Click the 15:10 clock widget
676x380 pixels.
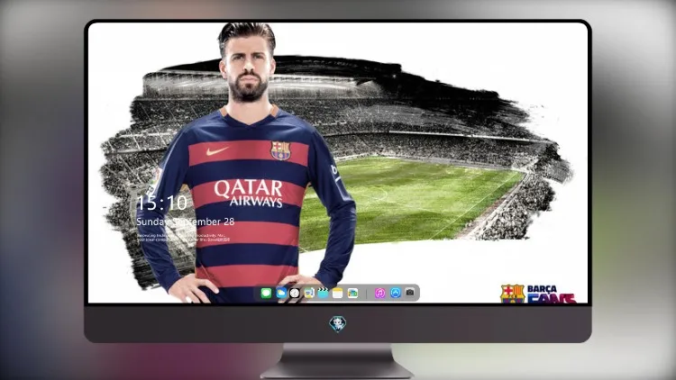(x=161, y=203)
